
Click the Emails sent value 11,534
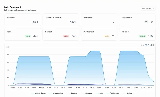point(34,22)
